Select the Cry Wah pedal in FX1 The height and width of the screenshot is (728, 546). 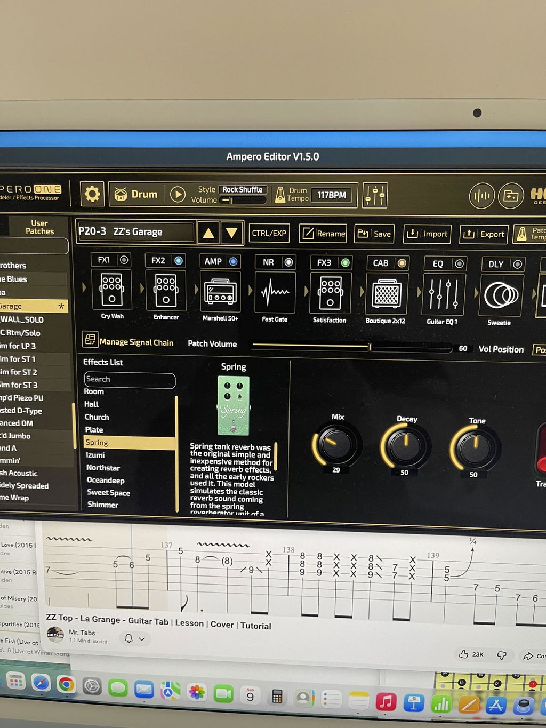(112, 290)
